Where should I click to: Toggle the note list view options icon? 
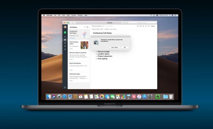coord(88,27)
